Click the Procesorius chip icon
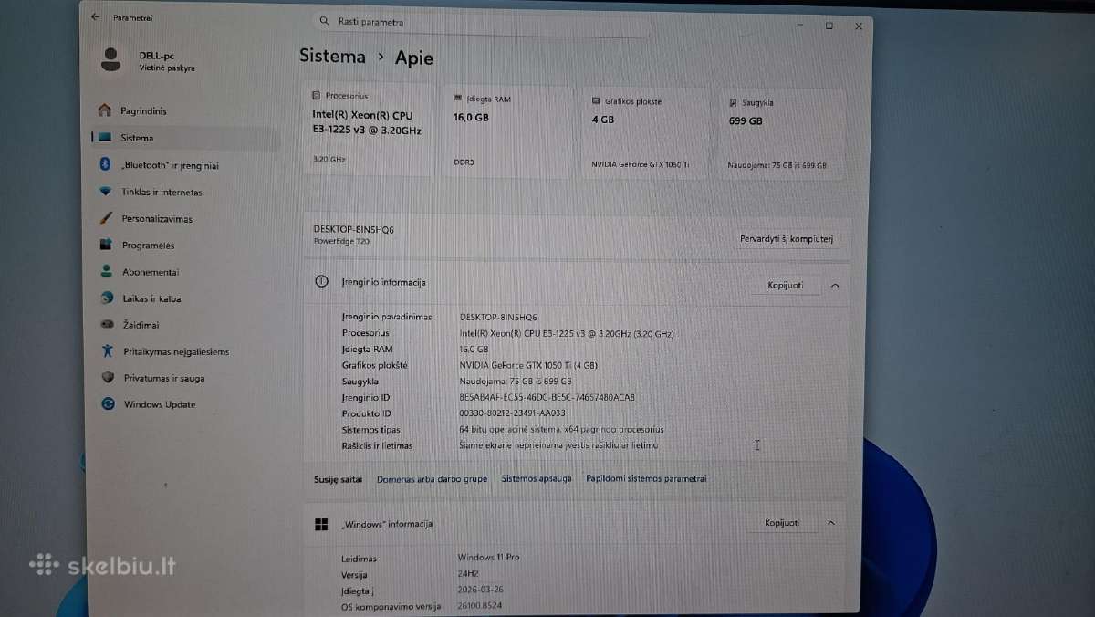Viewport: 1095px width, 617px height. [316, 95]
